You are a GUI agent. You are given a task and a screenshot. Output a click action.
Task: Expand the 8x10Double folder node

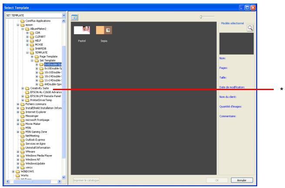[37, 68]
